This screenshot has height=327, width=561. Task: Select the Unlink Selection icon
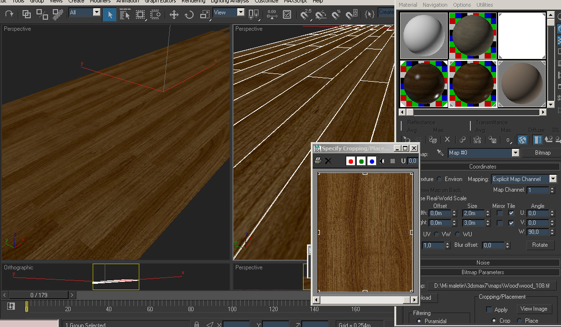click(42, 14)
